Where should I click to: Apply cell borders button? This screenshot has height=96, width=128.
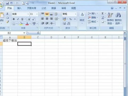tap(14, 24)
